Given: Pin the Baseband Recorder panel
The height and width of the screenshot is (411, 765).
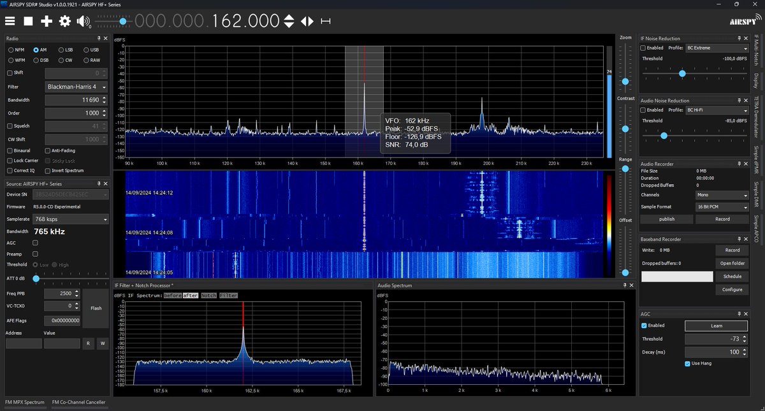Looking at the screenshot, I should pyautogui.click(x=739, y=239).
